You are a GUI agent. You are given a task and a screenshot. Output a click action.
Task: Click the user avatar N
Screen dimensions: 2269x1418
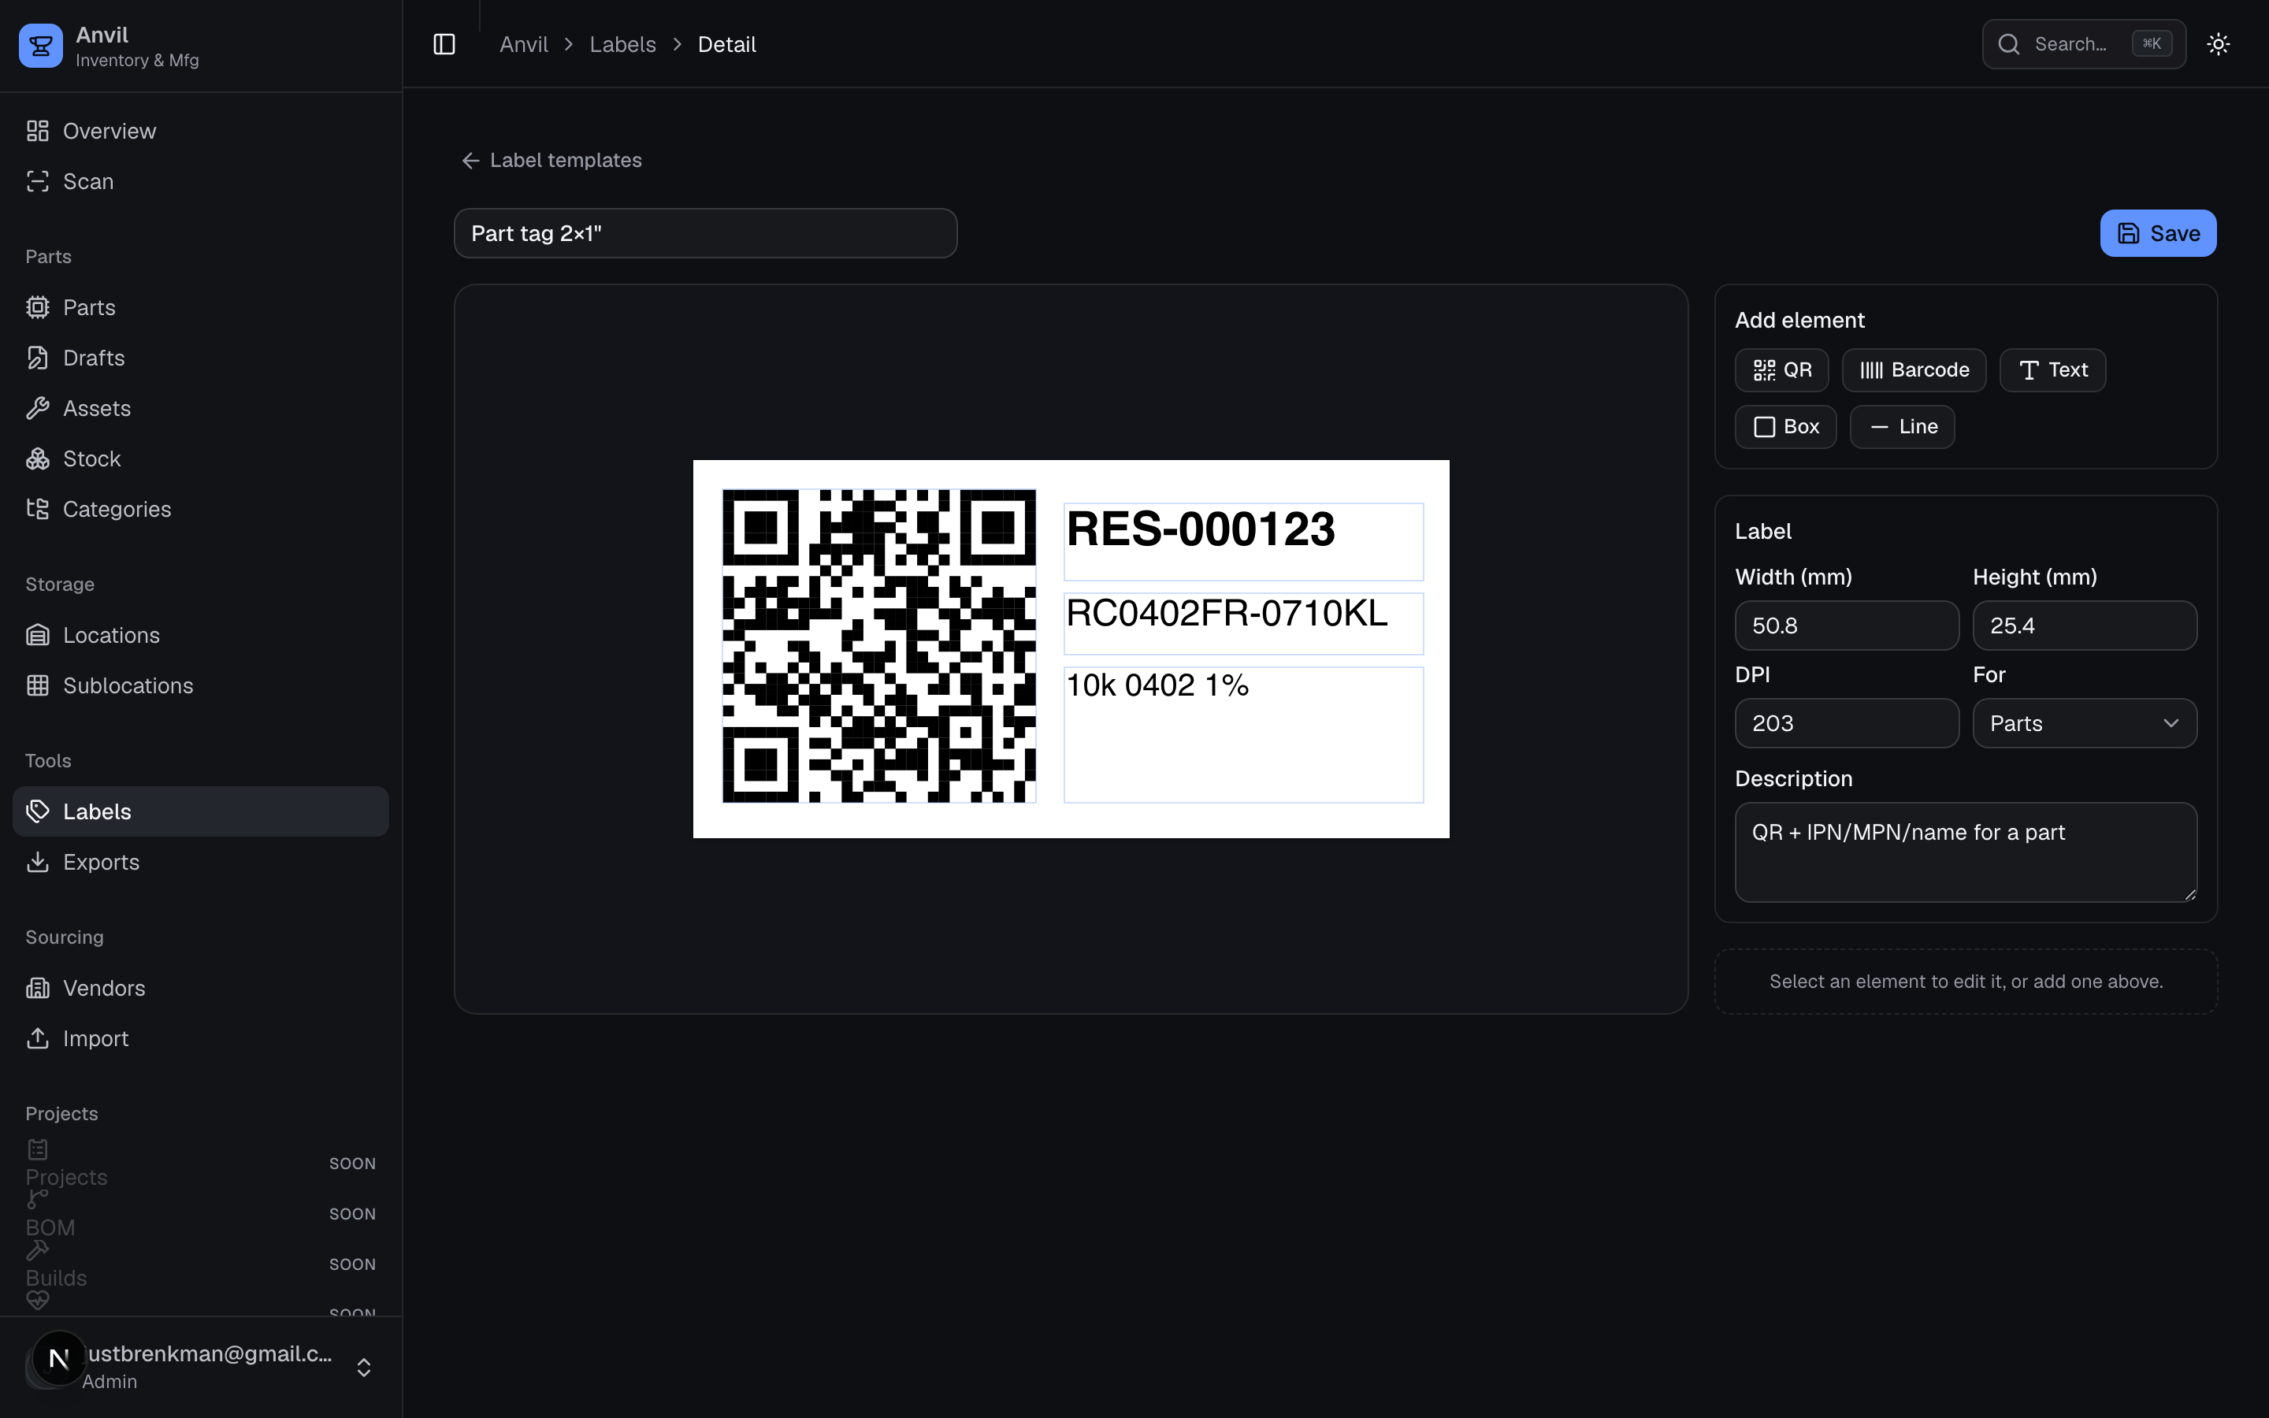(x=59, y=1358)
